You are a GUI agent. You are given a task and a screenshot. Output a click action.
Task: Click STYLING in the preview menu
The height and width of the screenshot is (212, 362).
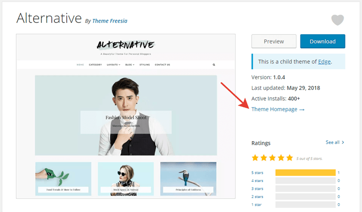(144, 65)
